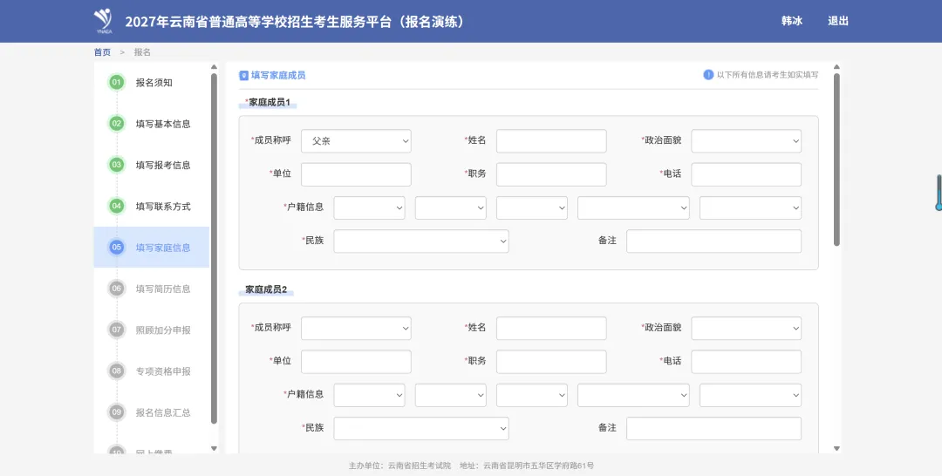
Task: Click the 家庭成员1 heading
Action: click(270, 102)
